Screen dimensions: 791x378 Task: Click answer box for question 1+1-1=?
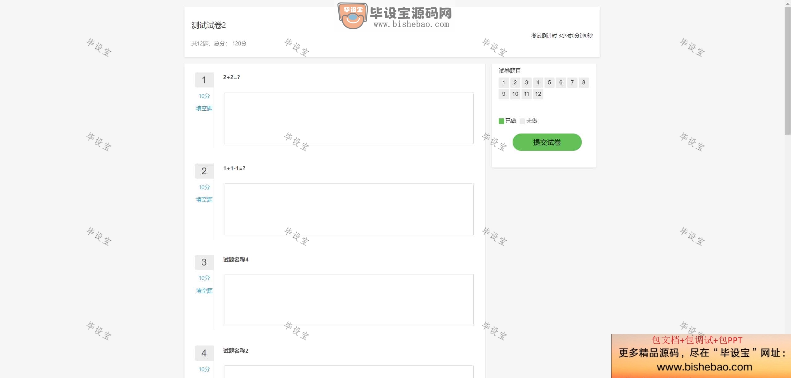point(349,209)
